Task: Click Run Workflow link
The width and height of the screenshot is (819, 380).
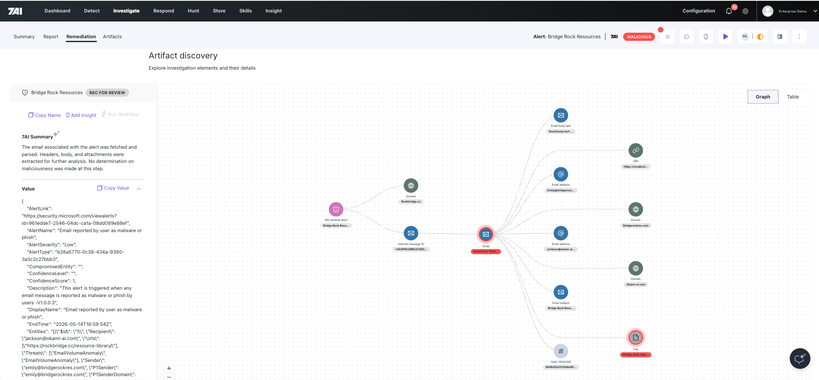Action: (x=120, y=114)
